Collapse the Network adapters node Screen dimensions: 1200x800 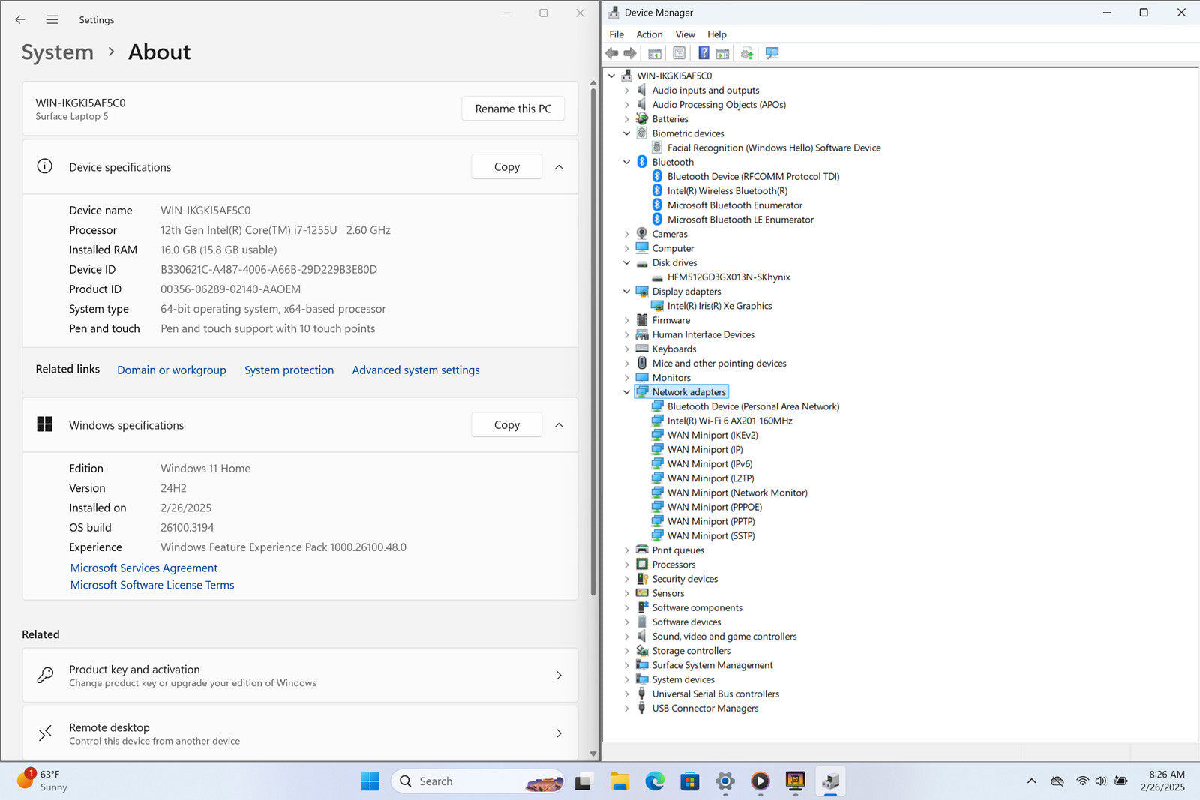(627, 392)
